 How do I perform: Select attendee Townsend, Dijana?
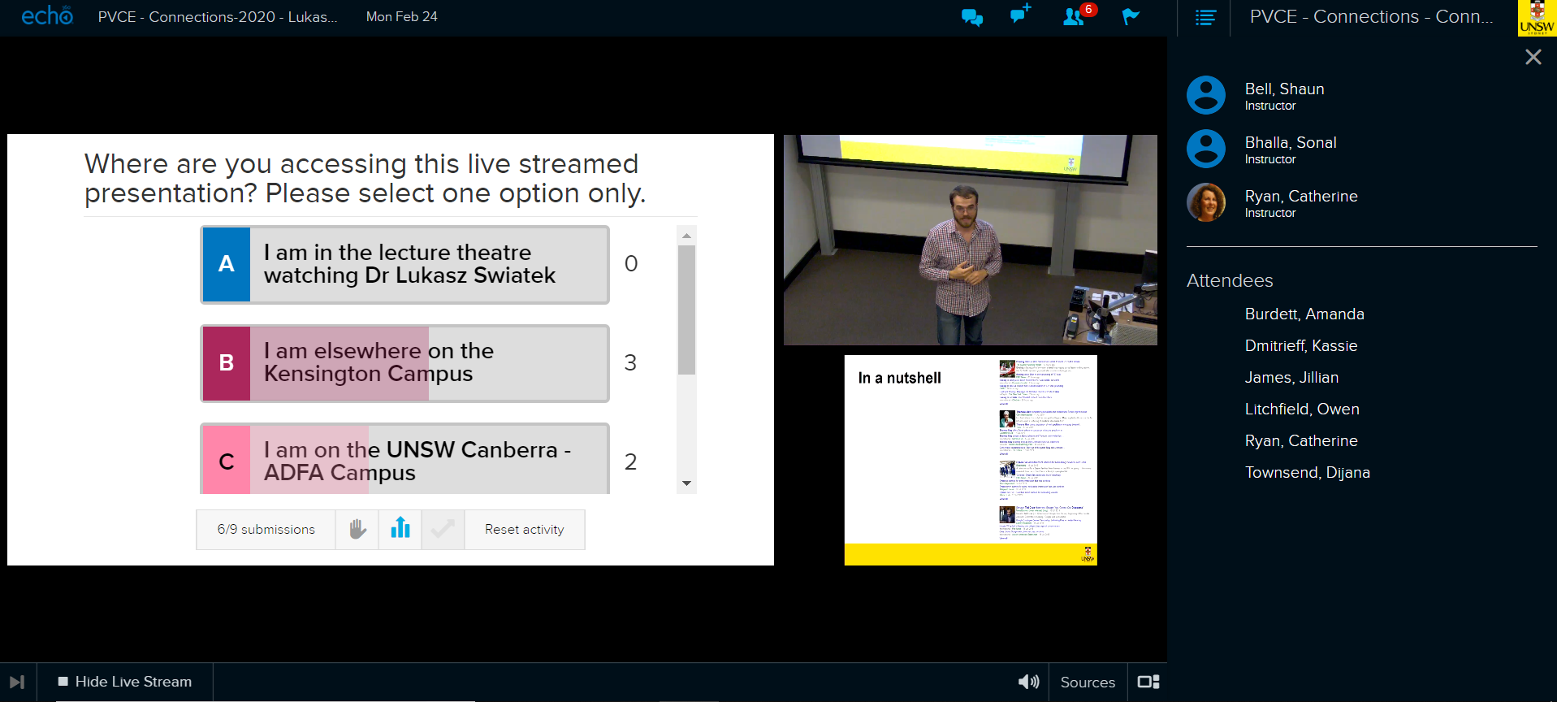coord(1308,473)
